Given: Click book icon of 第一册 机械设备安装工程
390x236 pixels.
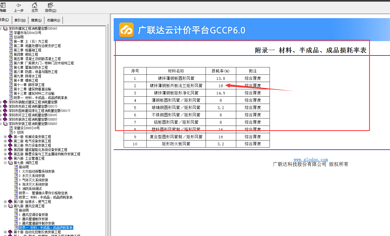Looking at the screenshot, I should (10, 137).
